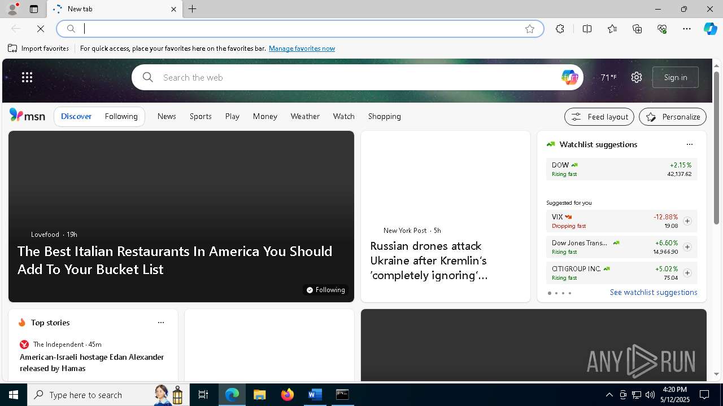Open the DOW watchlist row
Image resolution: width=723 pixels, height=406 pixels.
(x=621, y=169)
